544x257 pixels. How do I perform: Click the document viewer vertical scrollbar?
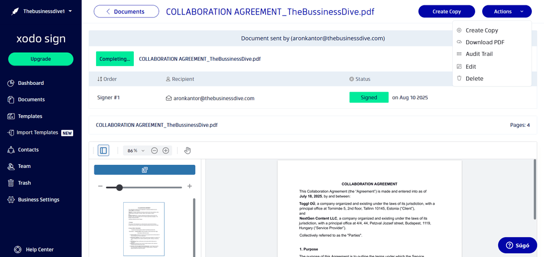click(535, 189)
